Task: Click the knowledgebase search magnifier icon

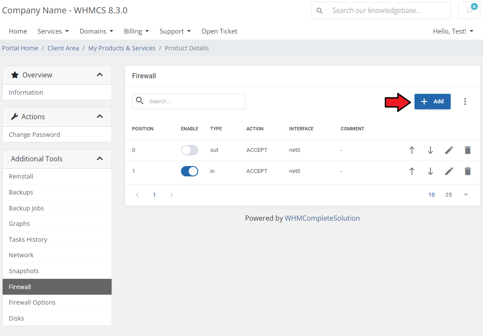Action: [x=320, y=11]
